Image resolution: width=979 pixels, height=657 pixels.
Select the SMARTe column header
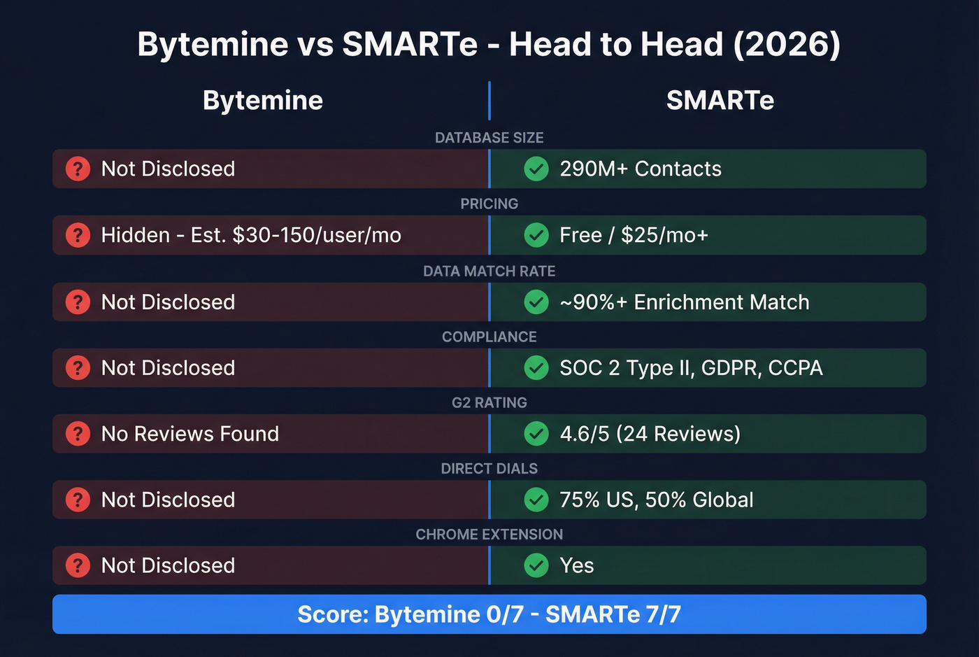click(x=720, y=101)
